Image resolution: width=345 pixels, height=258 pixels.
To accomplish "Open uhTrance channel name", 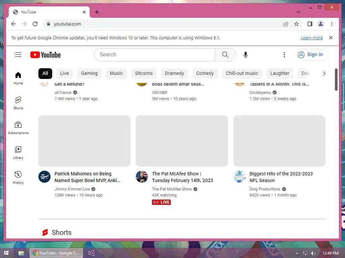I will (x=63, y=93).
